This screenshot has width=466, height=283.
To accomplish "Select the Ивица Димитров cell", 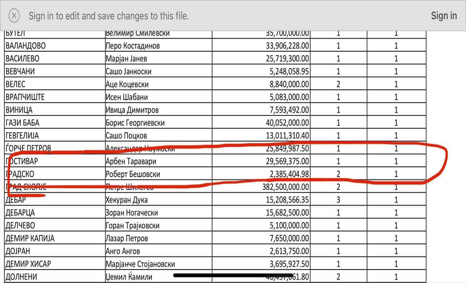I will (158, 110).
